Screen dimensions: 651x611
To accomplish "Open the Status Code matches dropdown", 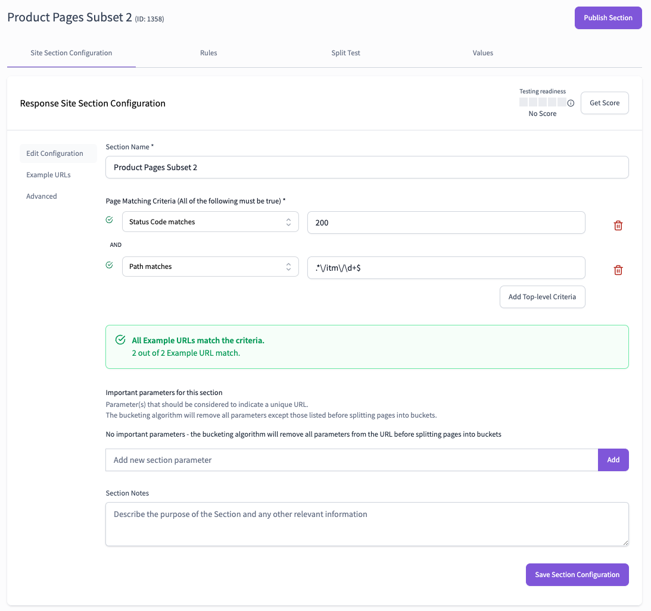I will [x=210, y=222].
